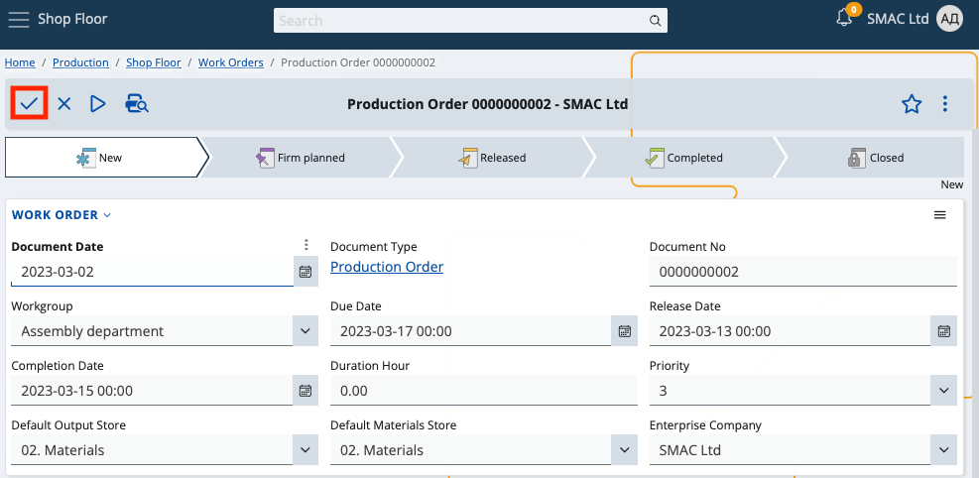Click the play triangle toolbar icon
Viewport: 979px width, 478px height.
pos(97,103)
